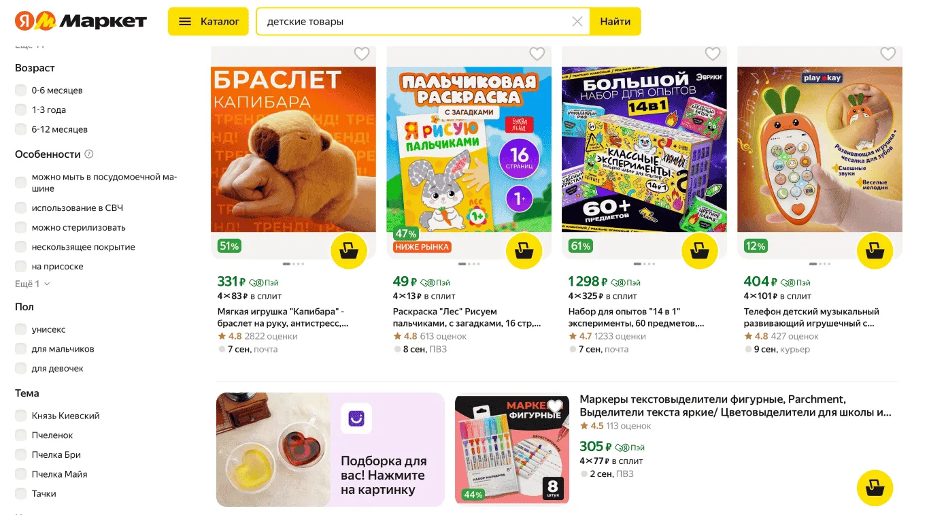Focus the search input field
This screenshot has height=515, width=929.
click(x=415, y=22)
